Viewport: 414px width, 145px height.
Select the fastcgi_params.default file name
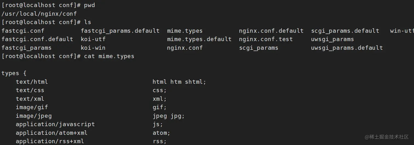click(120, 31)
